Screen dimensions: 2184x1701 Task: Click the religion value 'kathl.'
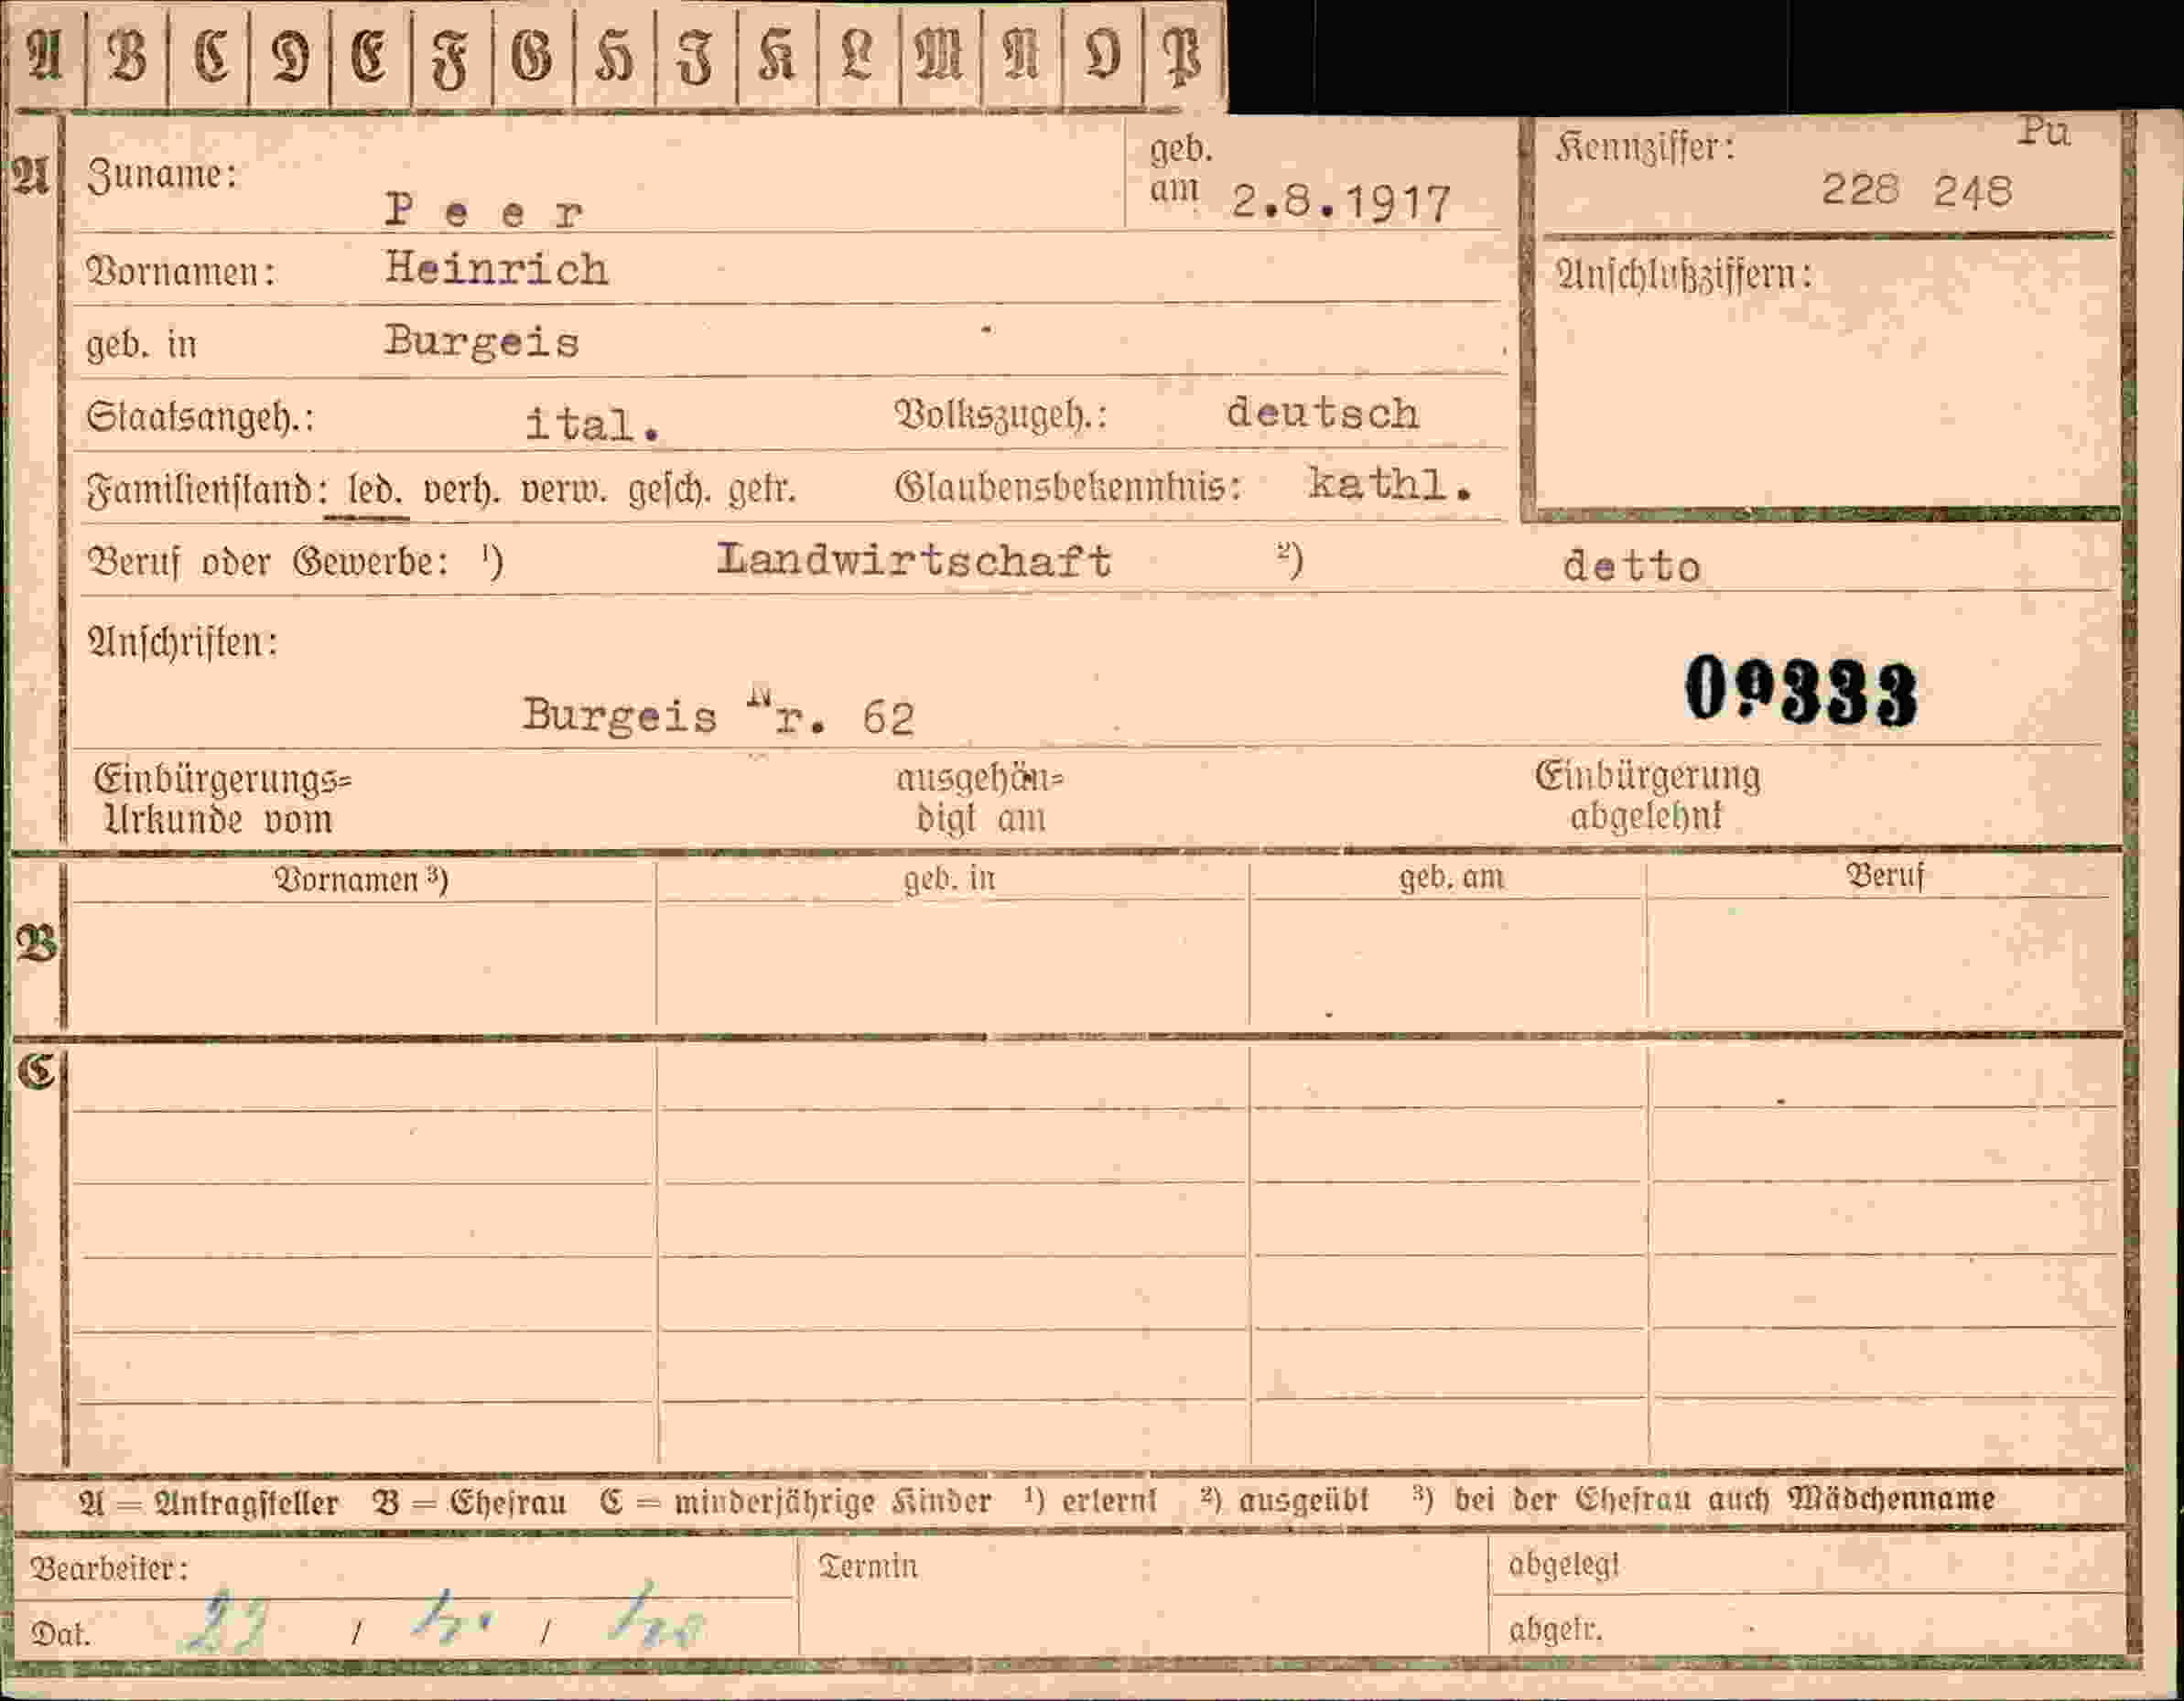point(1390,484)
